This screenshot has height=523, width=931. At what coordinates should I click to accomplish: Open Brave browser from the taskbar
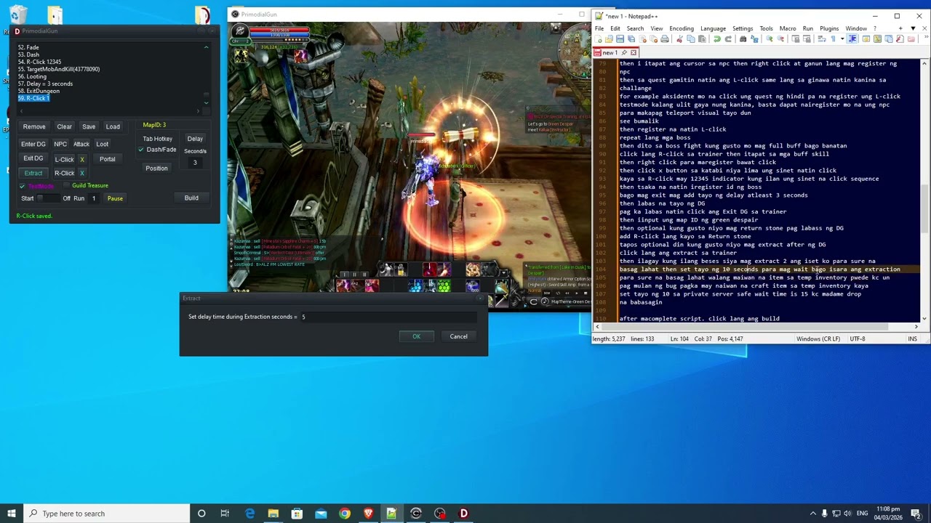tap(368, 514)
